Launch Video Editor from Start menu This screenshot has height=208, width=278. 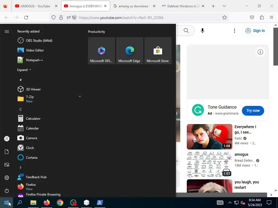click(x=30, y=50)
